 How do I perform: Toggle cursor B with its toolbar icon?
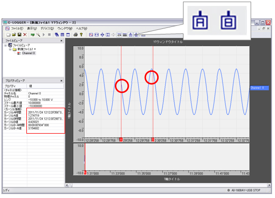pyautogui.click(x=136, y=35)
